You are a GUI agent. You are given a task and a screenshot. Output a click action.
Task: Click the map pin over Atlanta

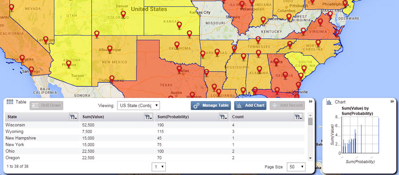point(276,62)
